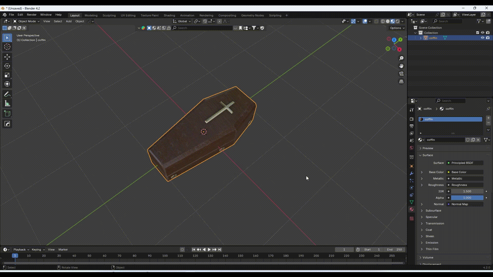The width and height of the screenshot is (493, 277).
Task: Expand the Preview panel
Action: click(428, 148)
